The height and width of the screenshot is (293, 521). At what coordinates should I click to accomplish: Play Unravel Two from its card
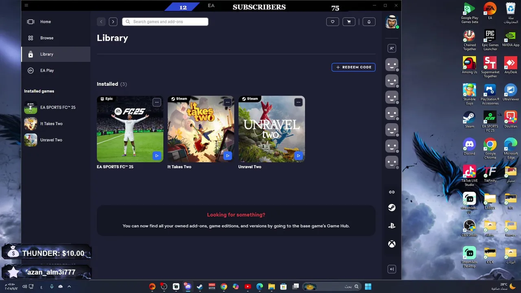(x=298, y=155)
